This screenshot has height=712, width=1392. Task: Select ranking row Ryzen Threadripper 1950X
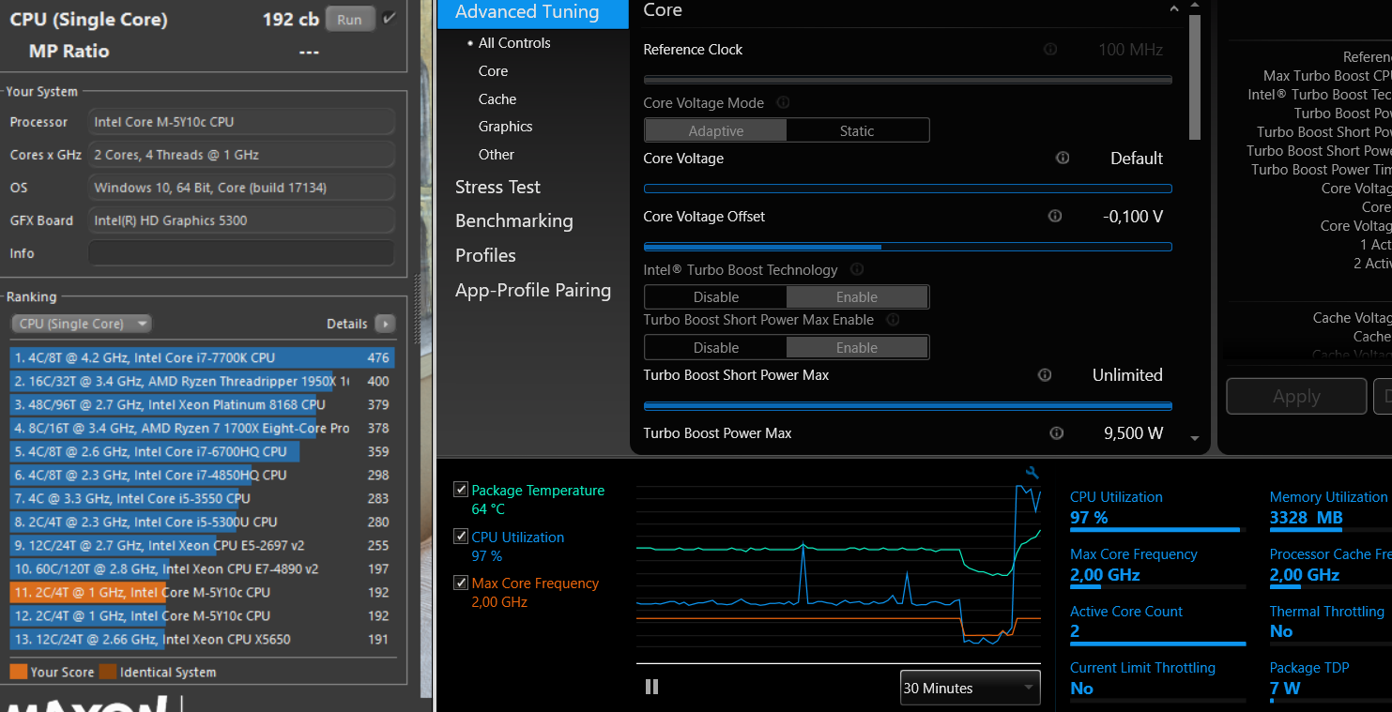tap(202, 381)
